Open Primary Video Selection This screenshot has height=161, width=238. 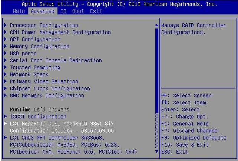point(44,81)
